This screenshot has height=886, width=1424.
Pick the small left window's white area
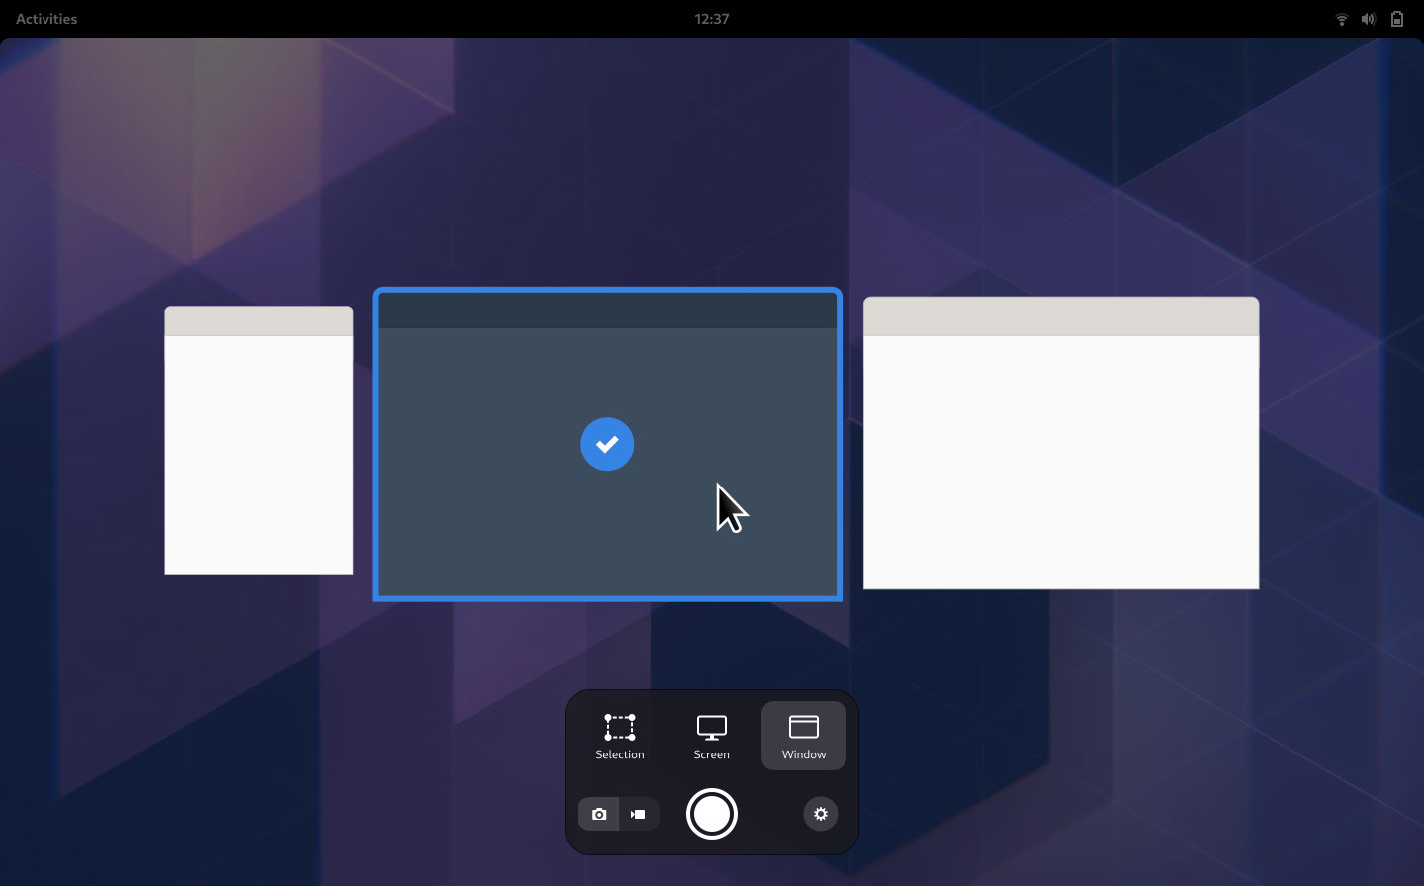click(x=259, y=455)
